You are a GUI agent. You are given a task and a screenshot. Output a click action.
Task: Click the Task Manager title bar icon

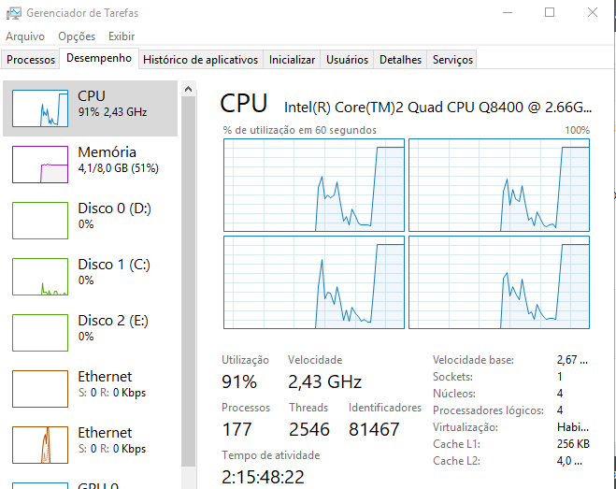tap(13, 13)
